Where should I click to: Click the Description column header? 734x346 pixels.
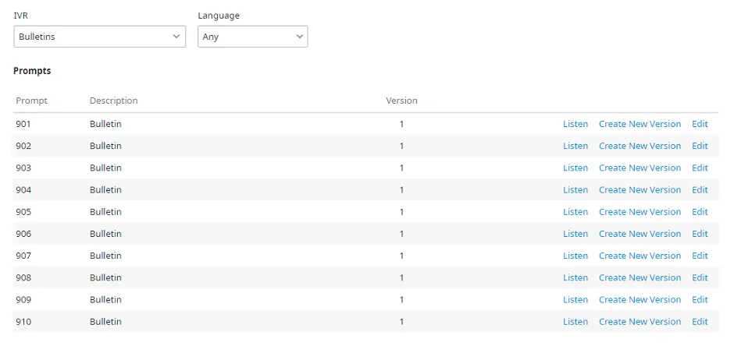coord(114,101)
